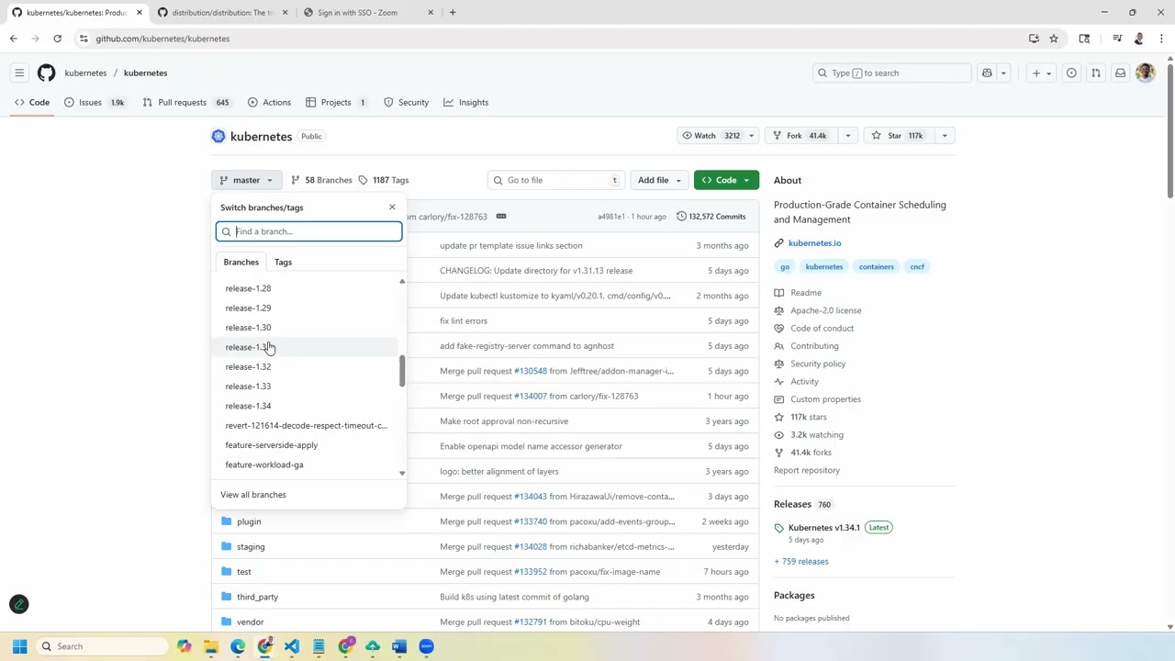Click the branch list scroll-down arrow
This screenshot has height=661, width=1175.
coord(402,474)
